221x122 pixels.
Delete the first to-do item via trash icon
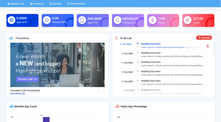[208, 46]
